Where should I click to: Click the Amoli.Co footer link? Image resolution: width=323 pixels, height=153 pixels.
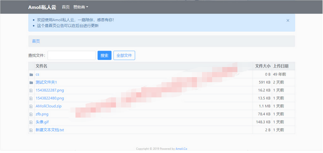(181, 149)
